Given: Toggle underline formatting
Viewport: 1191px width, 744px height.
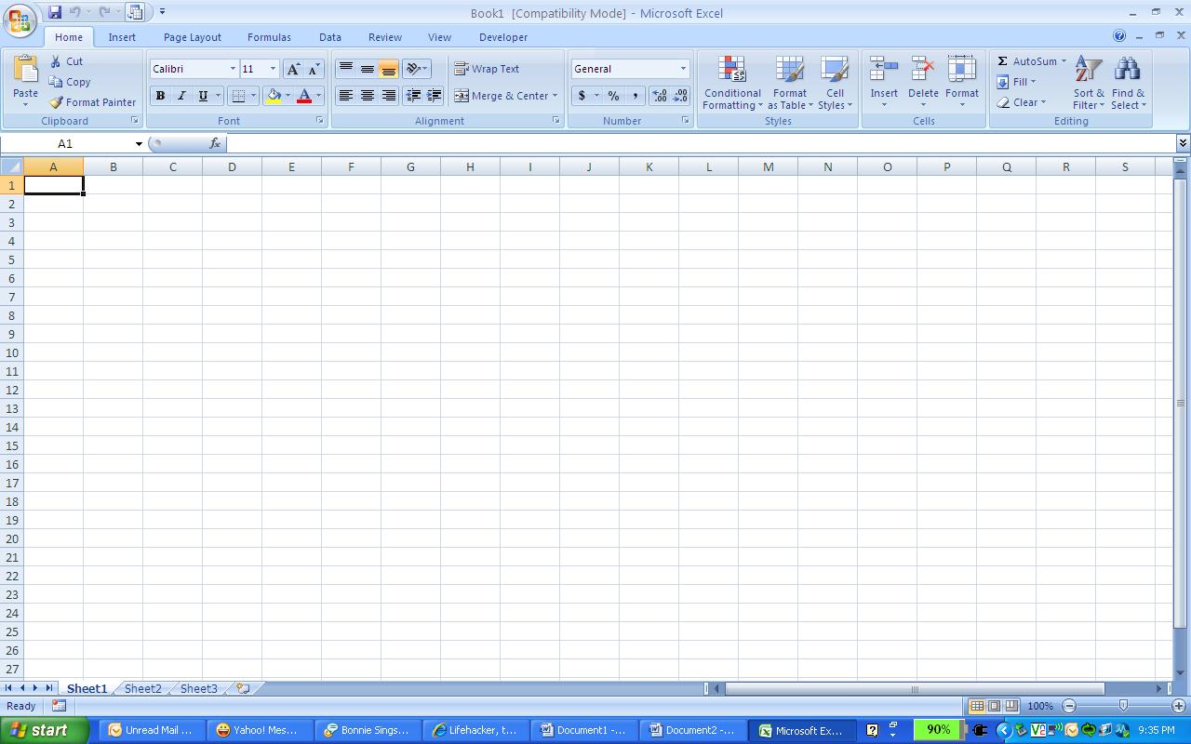Looking at the screenshot, I should pos(201,96).
